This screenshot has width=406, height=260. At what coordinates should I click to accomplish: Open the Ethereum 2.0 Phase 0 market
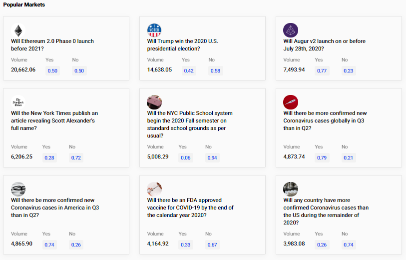pyautogui.click(x=52, y=45)
